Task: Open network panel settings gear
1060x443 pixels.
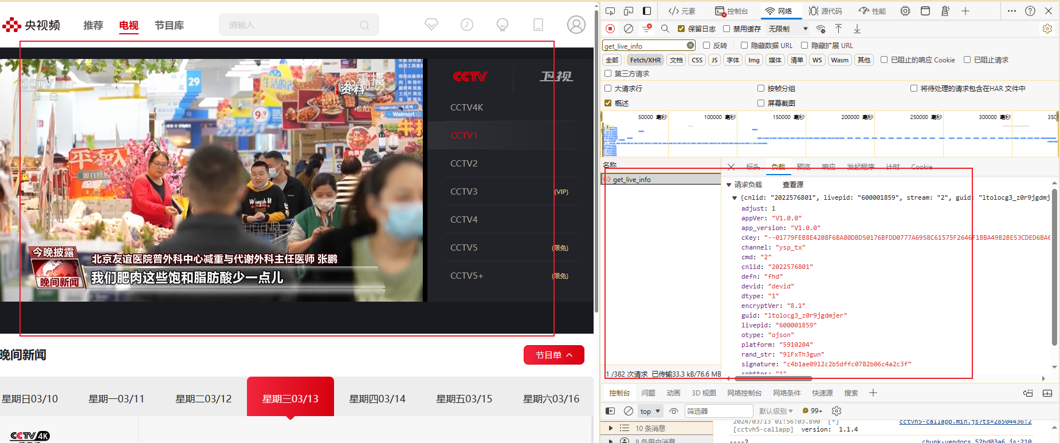Action: pyautogui.click(x=1047, y=29)
